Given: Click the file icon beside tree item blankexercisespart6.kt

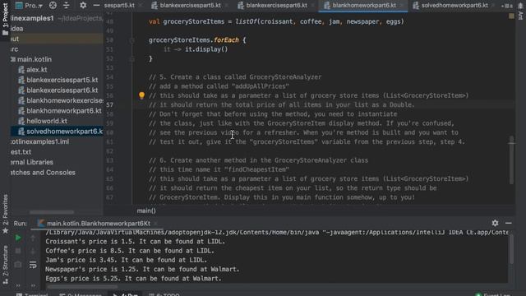Looking at the screenshot, I should pyautogui.click(x=21, y=90).
